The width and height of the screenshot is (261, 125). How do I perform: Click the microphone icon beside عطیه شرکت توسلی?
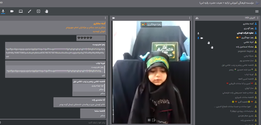198,34
